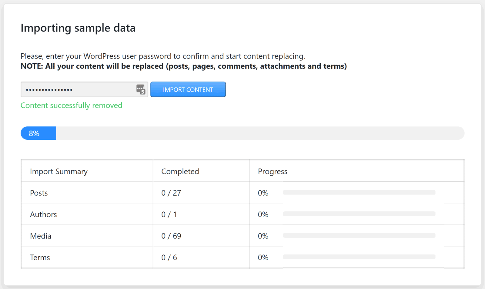
Task: Click the Media progress bar
Action: click(x=359, y=235)
